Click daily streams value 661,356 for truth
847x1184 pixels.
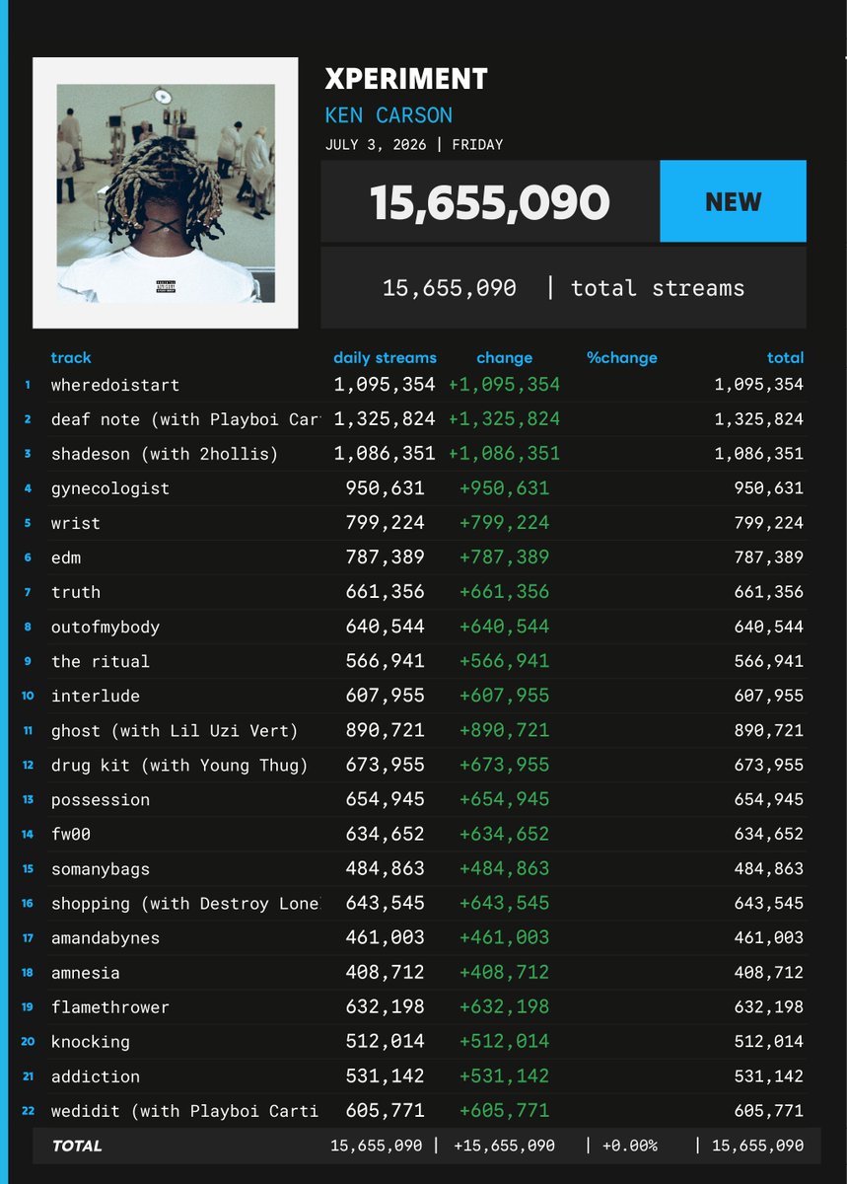[385, 592]
